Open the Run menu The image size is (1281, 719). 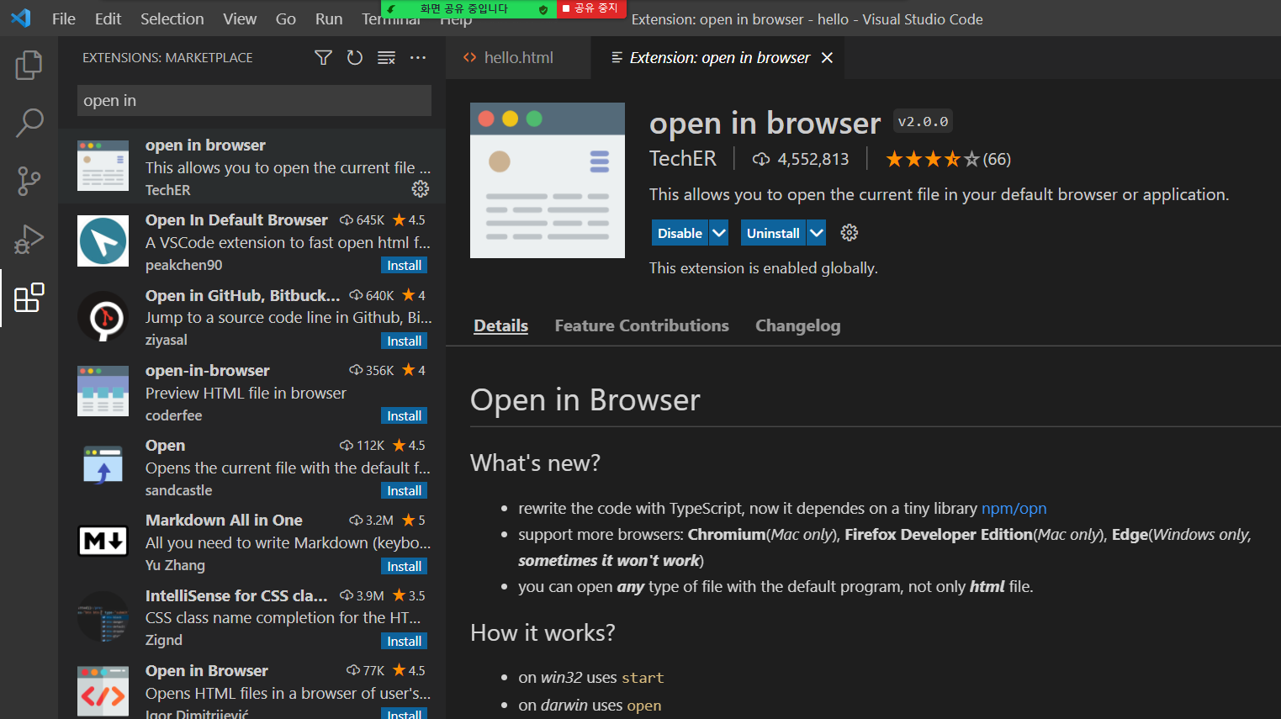[329, 19]
